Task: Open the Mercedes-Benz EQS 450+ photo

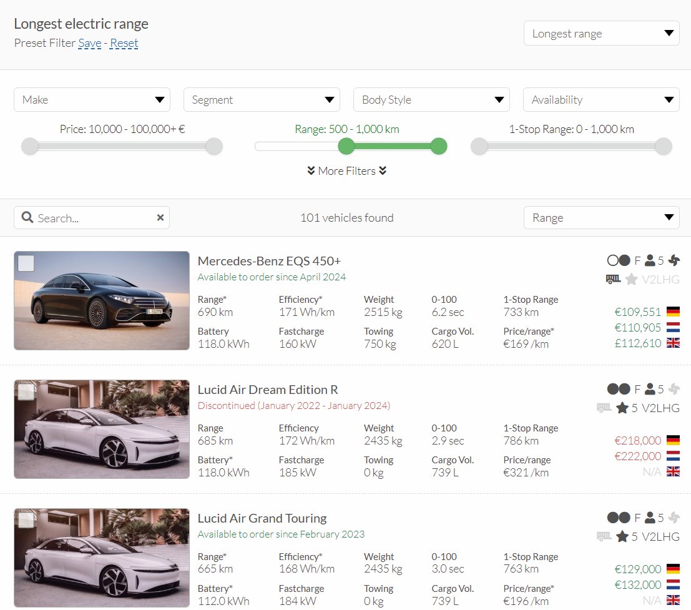Action: point(102,300)
